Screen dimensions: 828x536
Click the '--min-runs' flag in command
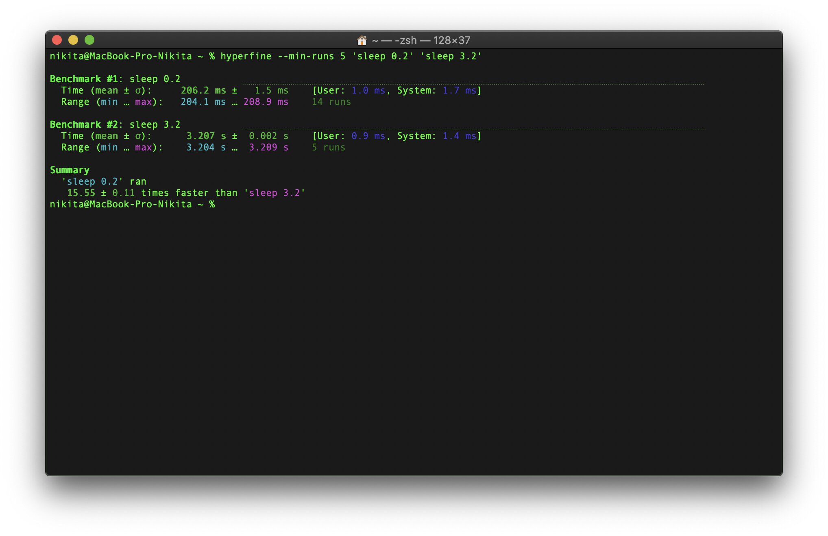pos(305,56)
